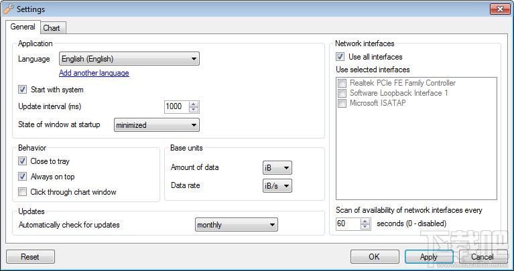
Task: Expand State of window at startup dropdown
Action: coord(156,125)
